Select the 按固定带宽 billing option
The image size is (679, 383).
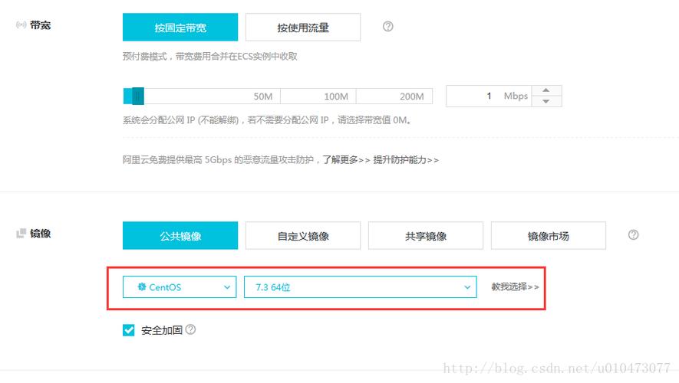180,28
